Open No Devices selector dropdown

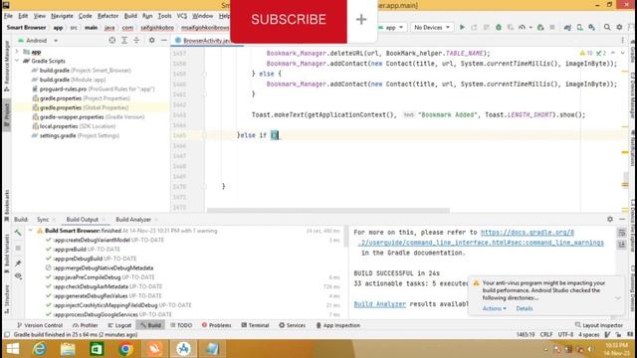(432, 27)
